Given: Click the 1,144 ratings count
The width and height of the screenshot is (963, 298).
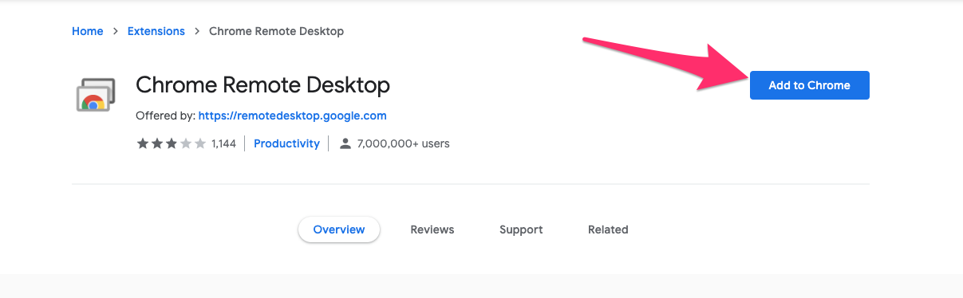Looking at the screenshot, I should 223,143.
